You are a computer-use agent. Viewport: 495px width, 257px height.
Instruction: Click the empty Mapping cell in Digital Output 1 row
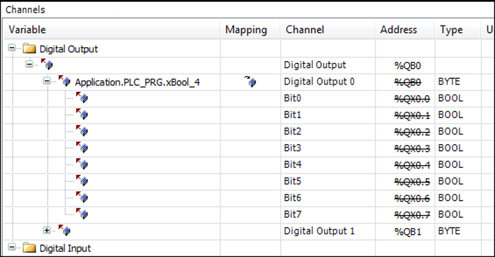(x=250, y=231)
